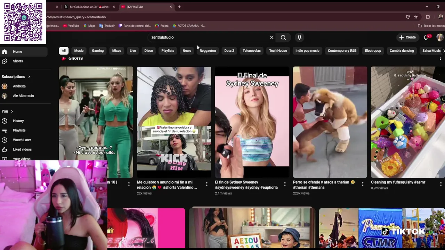The height and width of the screenshot is (250, 445).
Task: Open Ruleta bookmark
Action: (x=162, y=26)
